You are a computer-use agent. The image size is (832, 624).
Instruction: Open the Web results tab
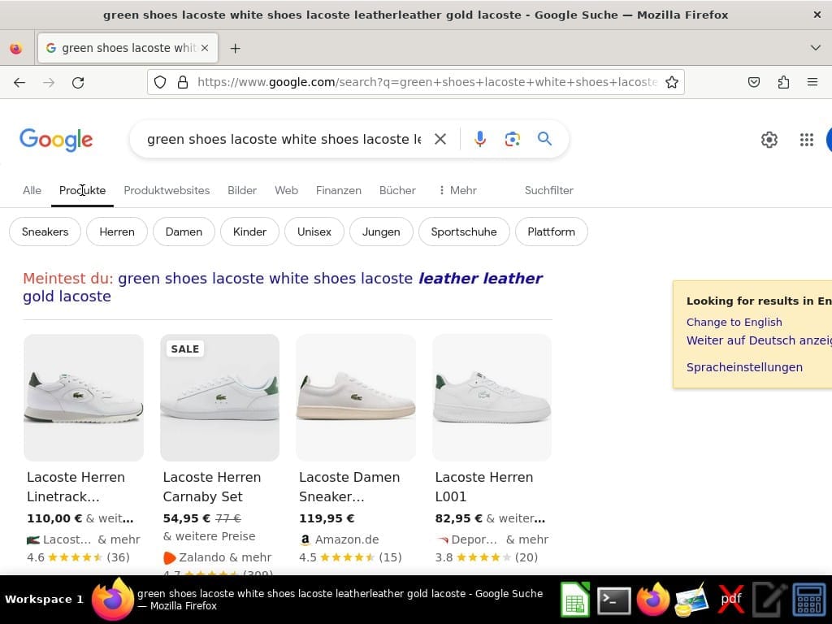[x=287, y=190]
